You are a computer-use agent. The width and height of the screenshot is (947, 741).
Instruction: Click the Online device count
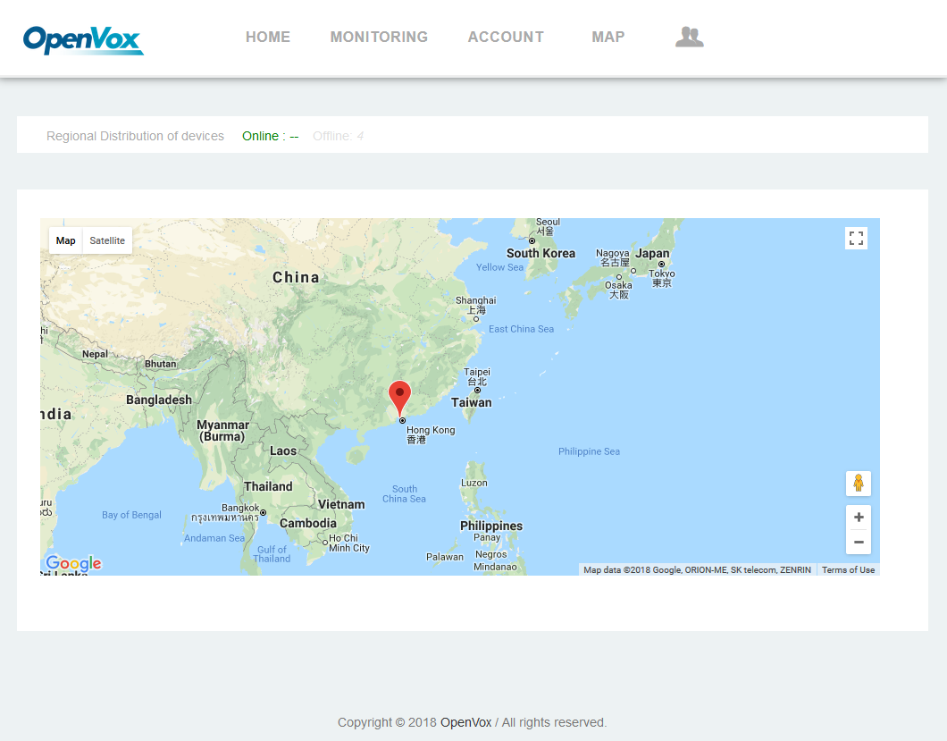[x=270, y=136]
